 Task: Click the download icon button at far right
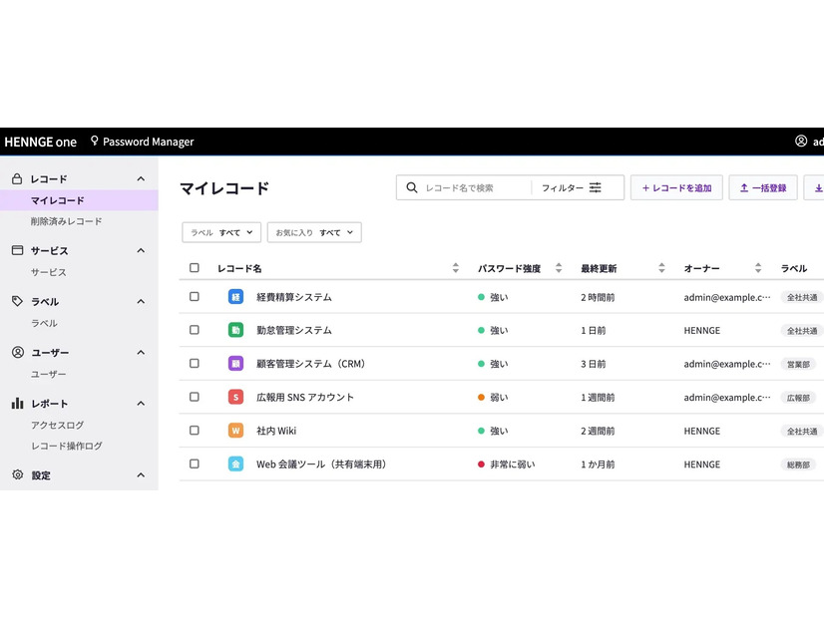(814, 187)
